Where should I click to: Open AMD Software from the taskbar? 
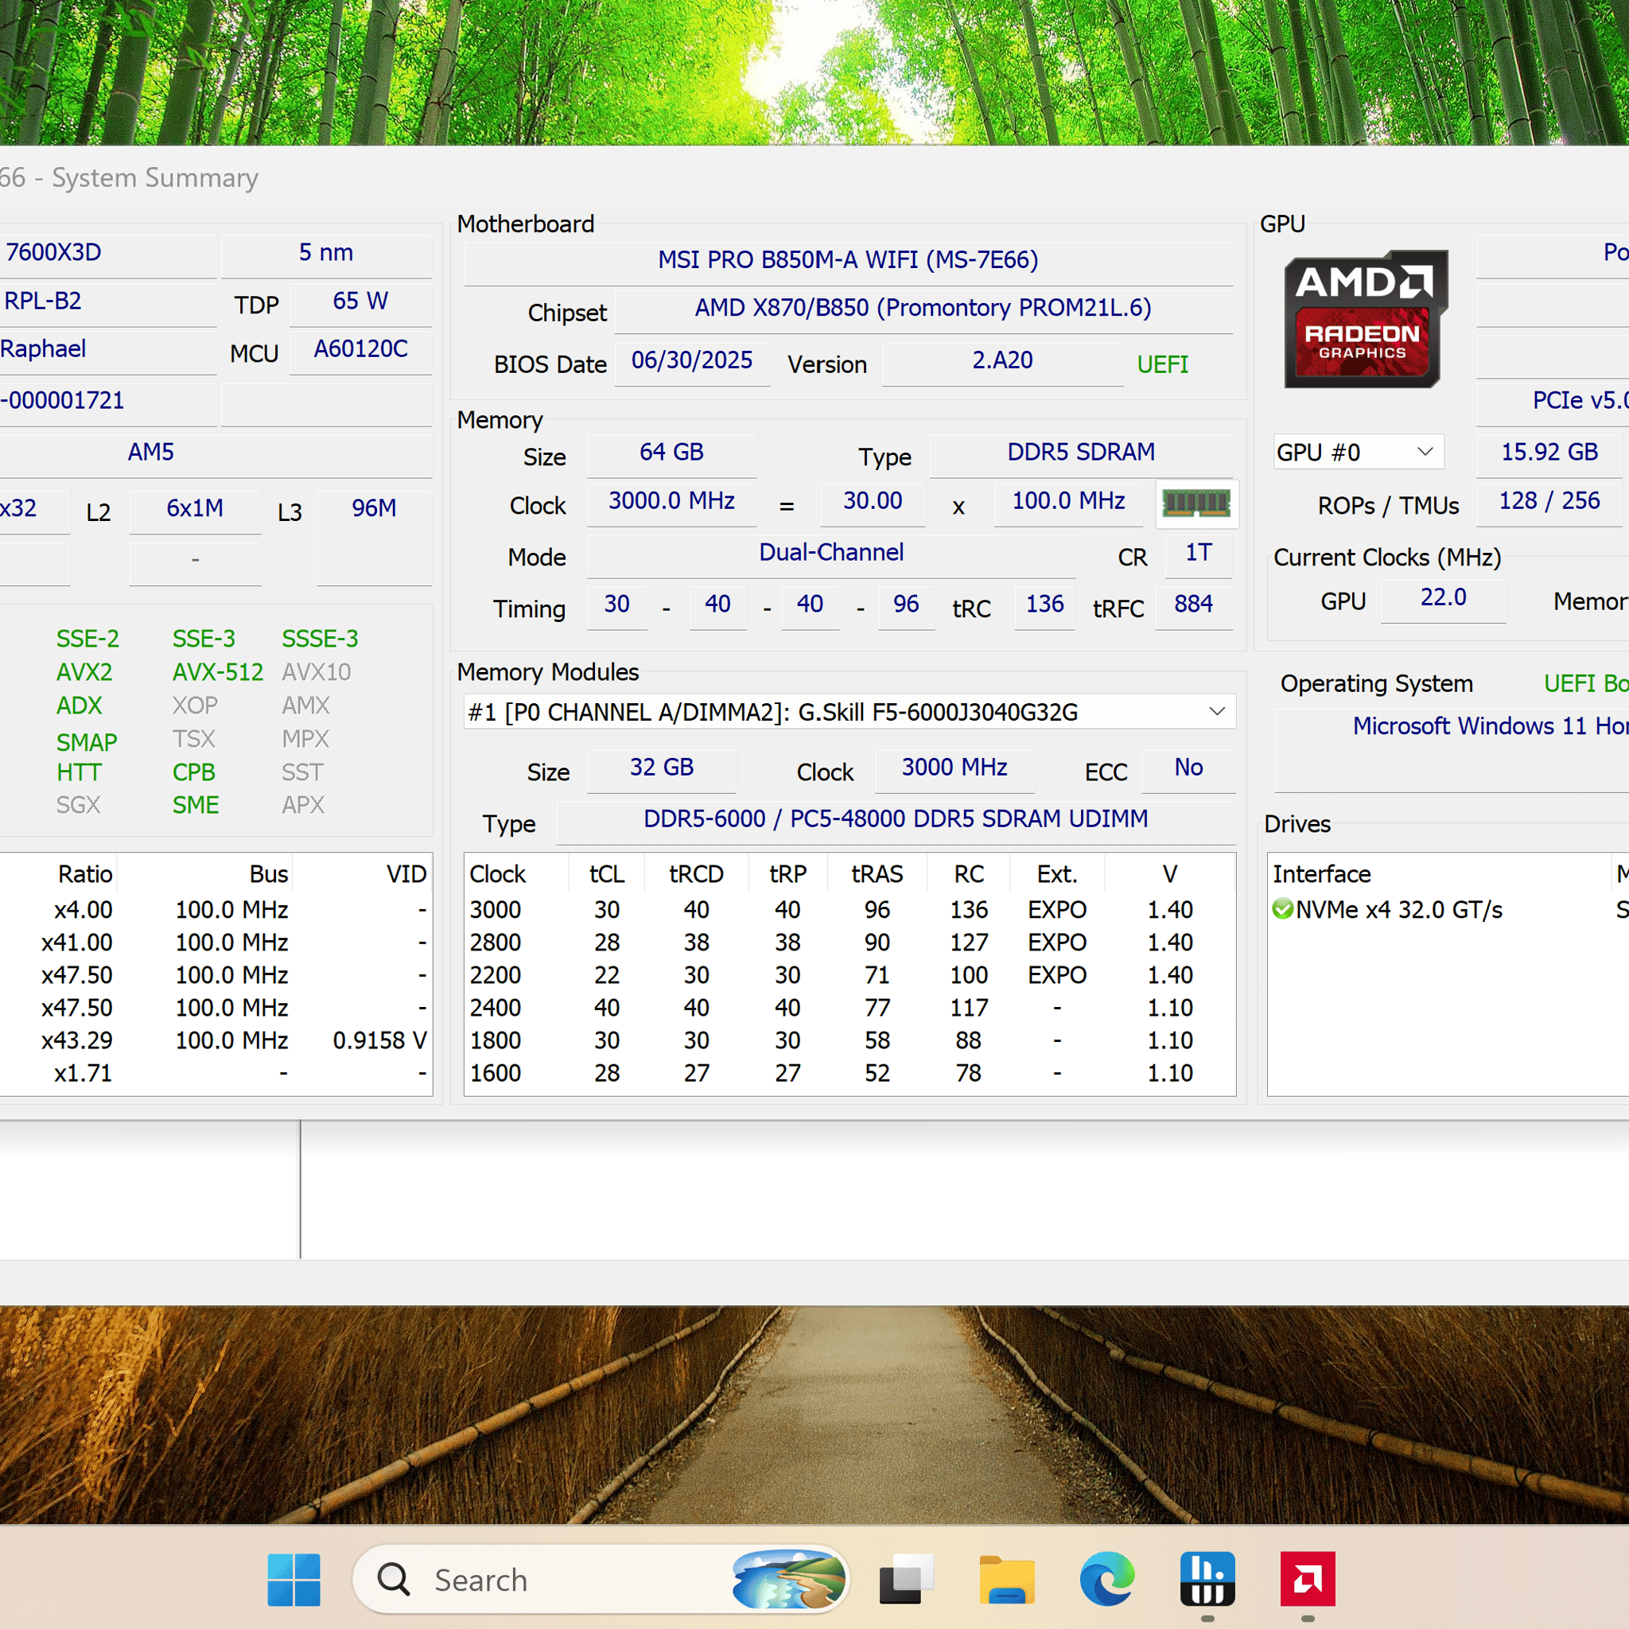1308,1579
